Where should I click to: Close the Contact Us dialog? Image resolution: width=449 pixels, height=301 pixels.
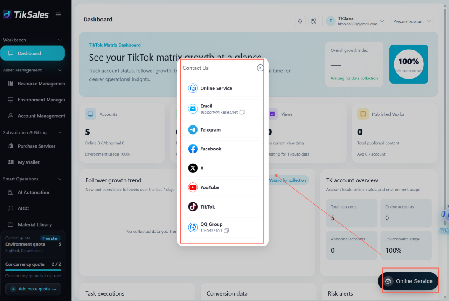(260, 68)
